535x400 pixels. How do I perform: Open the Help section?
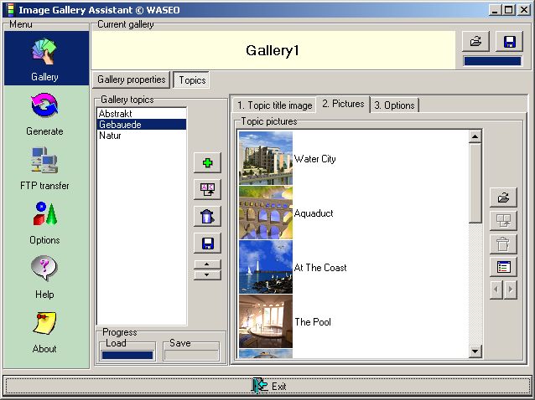[44, 278]
